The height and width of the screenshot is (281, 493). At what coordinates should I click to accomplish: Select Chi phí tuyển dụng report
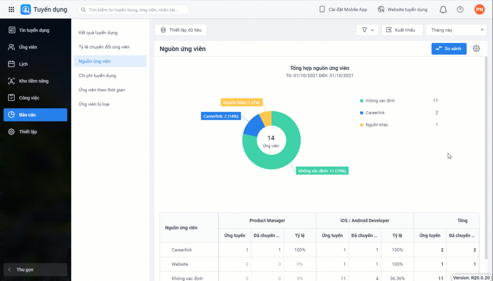point(97,76)
